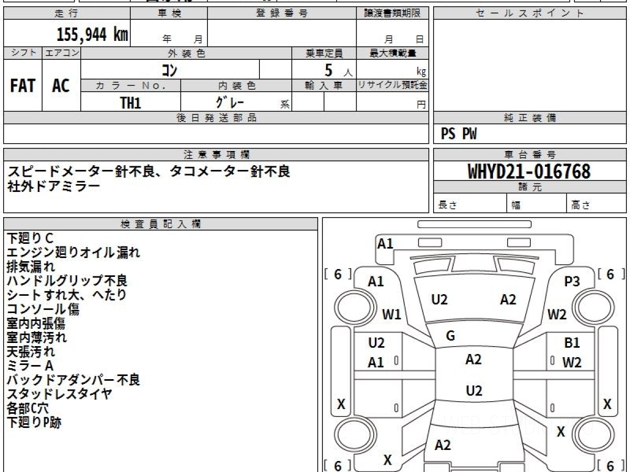Select the バックドアダンパー不良 line

click(73, 380)
